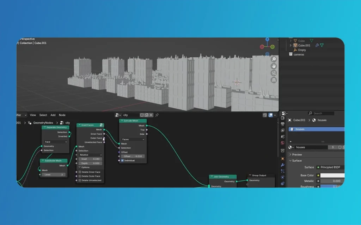This screenshot has width=361, height=225.
Task: Open the Select menu in node editor
Action: pyautogui.click(x=43, y=115)
